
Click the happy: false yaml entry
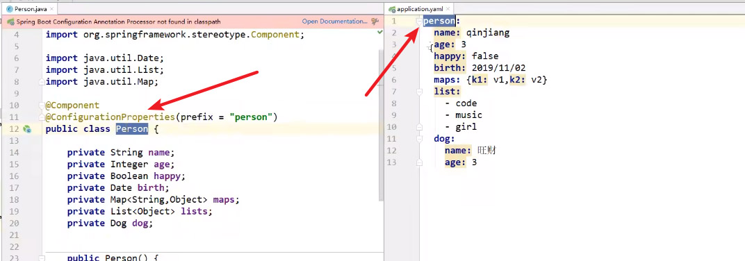(x=466, y=56)
